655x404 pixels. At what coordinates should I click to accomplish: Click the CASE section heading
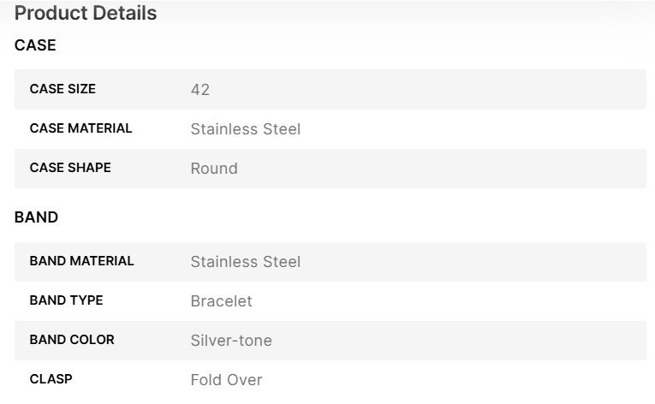click(35, 45)
